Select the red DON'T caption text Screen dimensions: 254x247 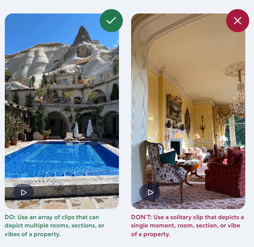tap(187, 226)
